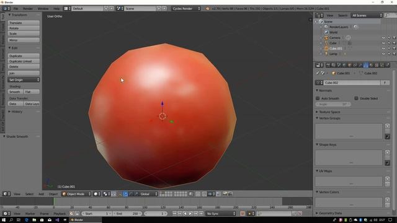This screenshot has width=397, height=223.
Task: Open the World properties tab icon
Action: click(344, 65)
